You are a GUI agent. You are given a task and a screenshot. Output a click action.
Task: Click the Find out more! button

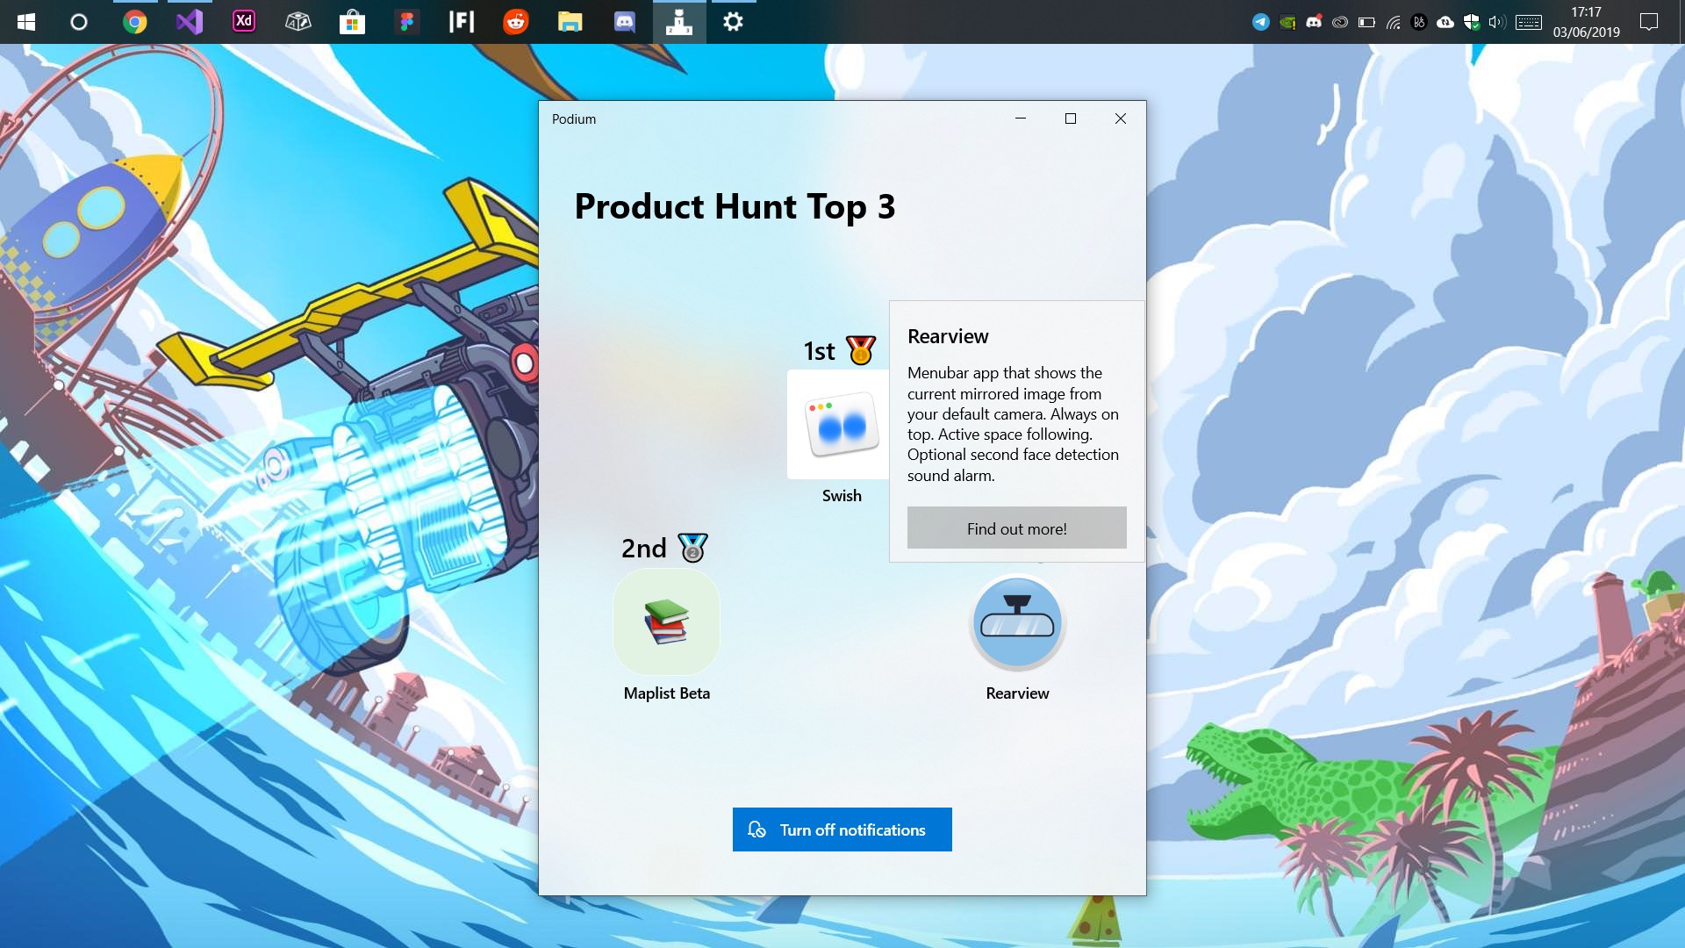pyautogui.click(x=1016, y=528)
